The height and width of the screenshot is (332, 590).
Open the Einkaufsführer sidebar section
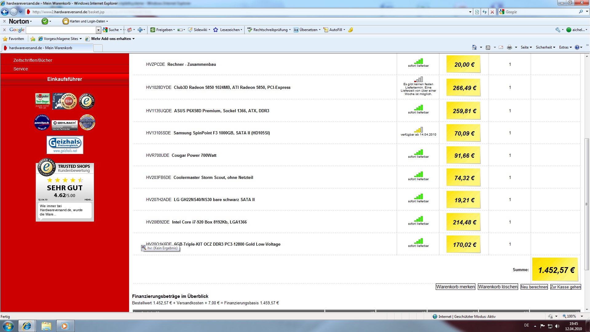click(x=65, y=79)
